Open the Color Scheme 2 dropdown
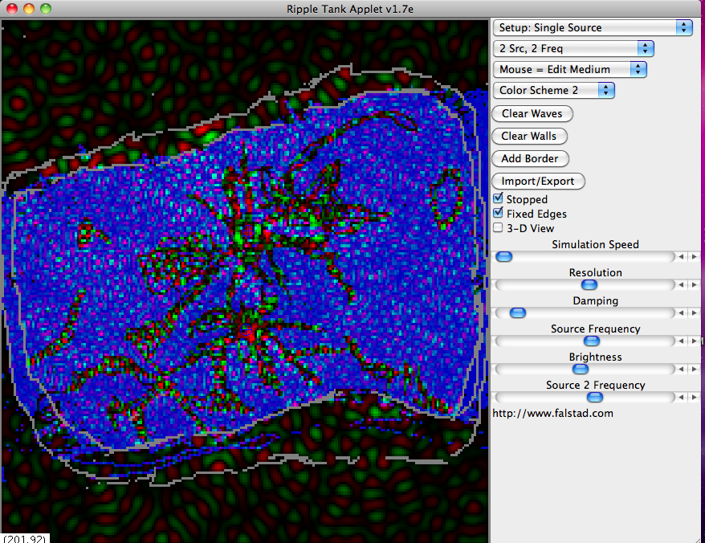The width and height of the screenshot is (705, 543). coord(553,90)
